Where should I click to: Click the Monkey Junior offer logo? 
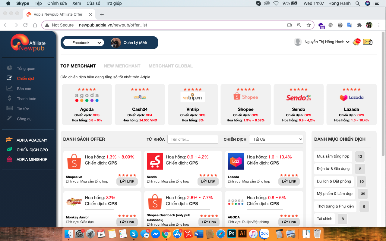coord(74,202)
